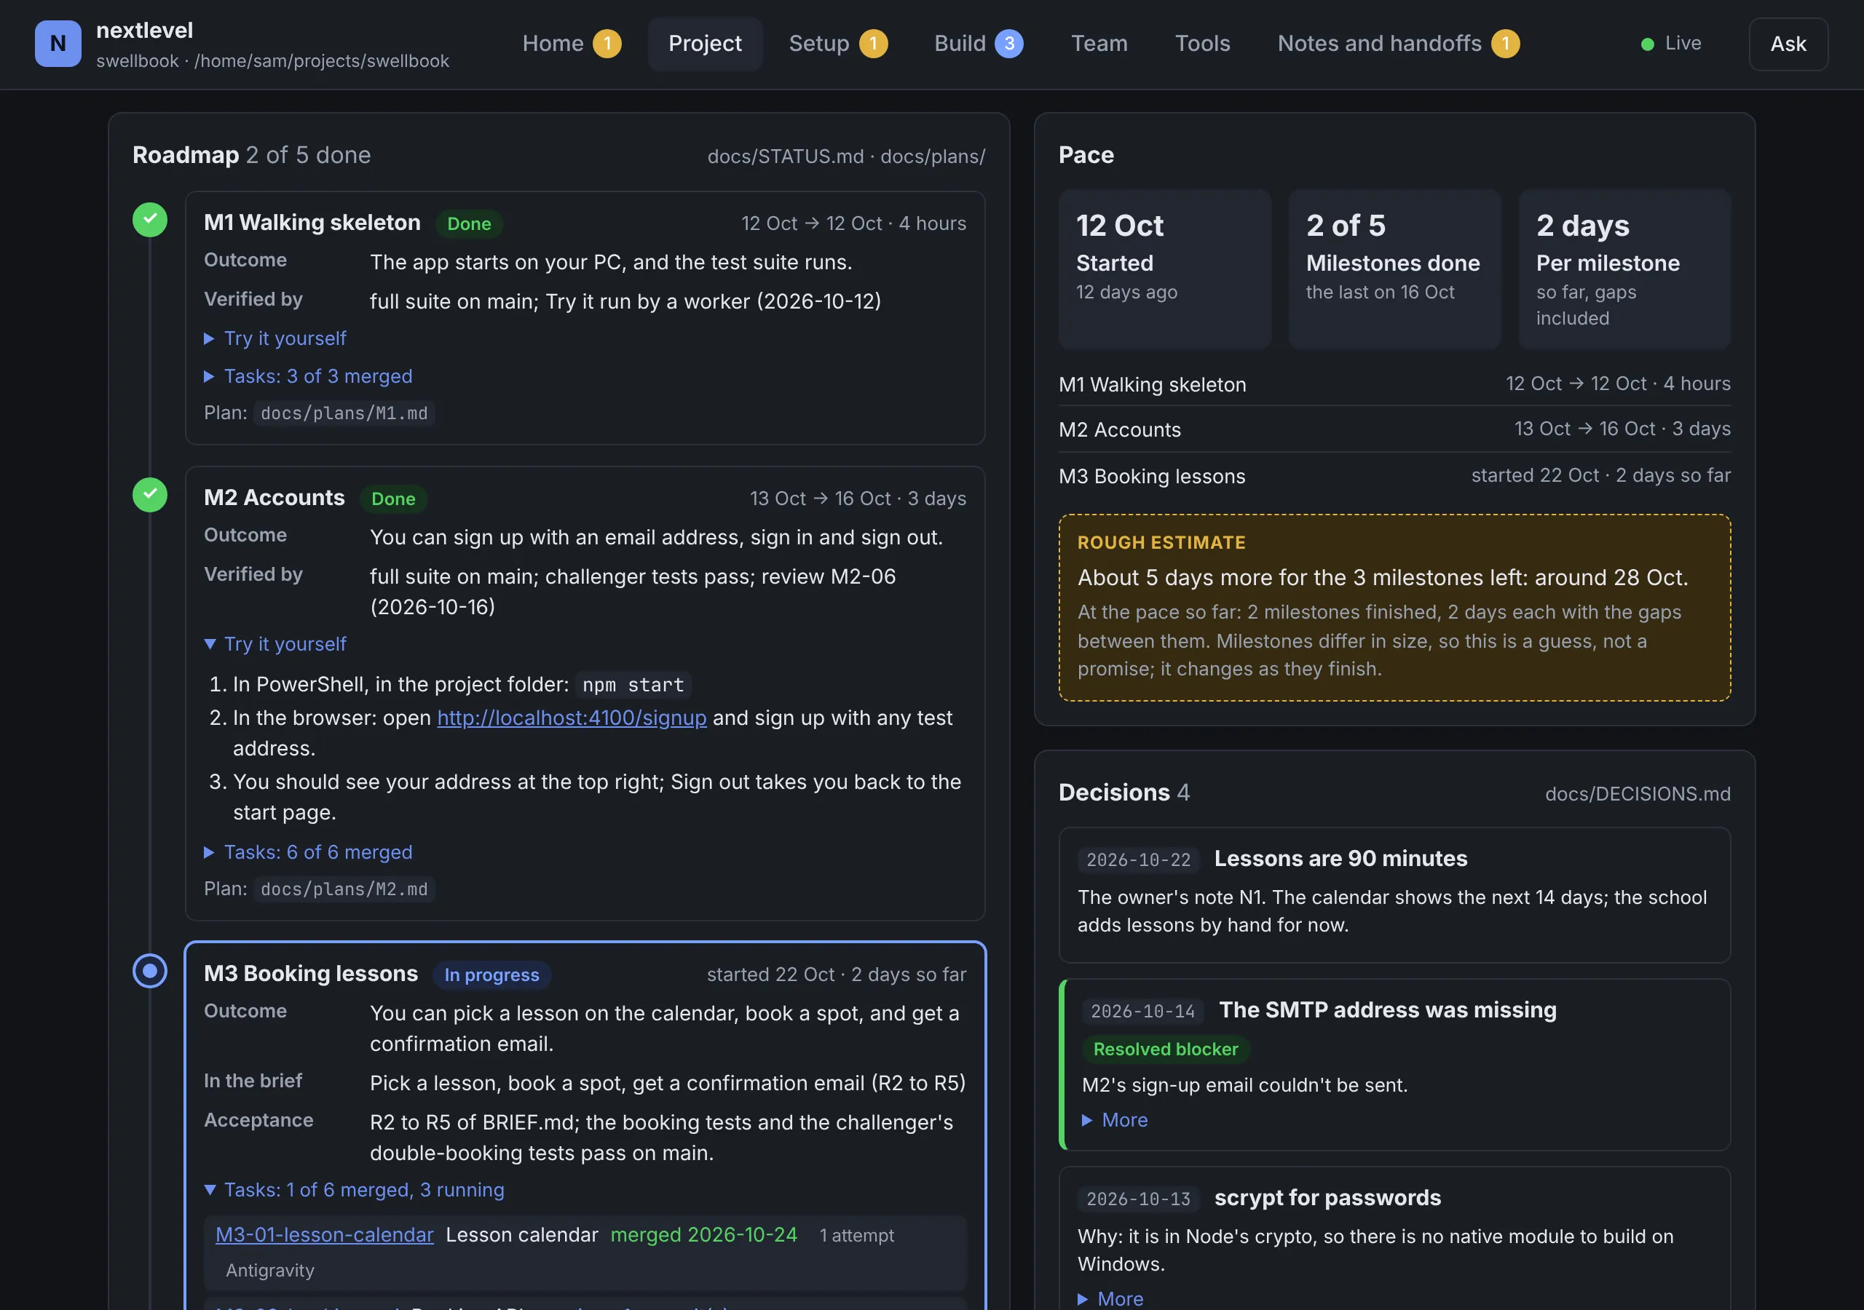Click the 2026-10-13 date tag
This screenshot has height=1310, width=1864.
point(1138,1199)
